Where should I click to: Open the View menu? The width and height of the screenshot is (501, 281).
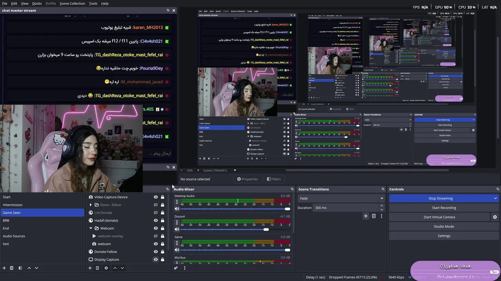25,4
